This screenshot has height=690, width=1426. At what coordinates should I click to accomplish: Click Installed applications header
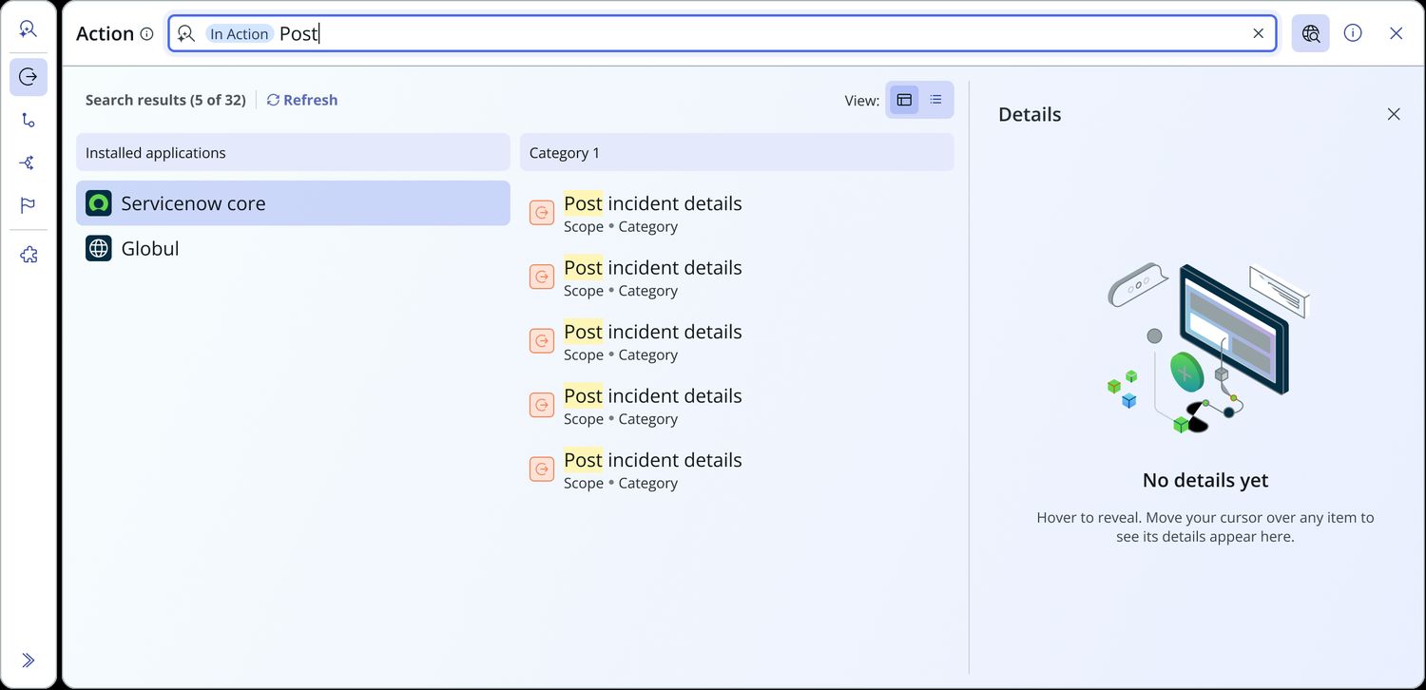293,152
